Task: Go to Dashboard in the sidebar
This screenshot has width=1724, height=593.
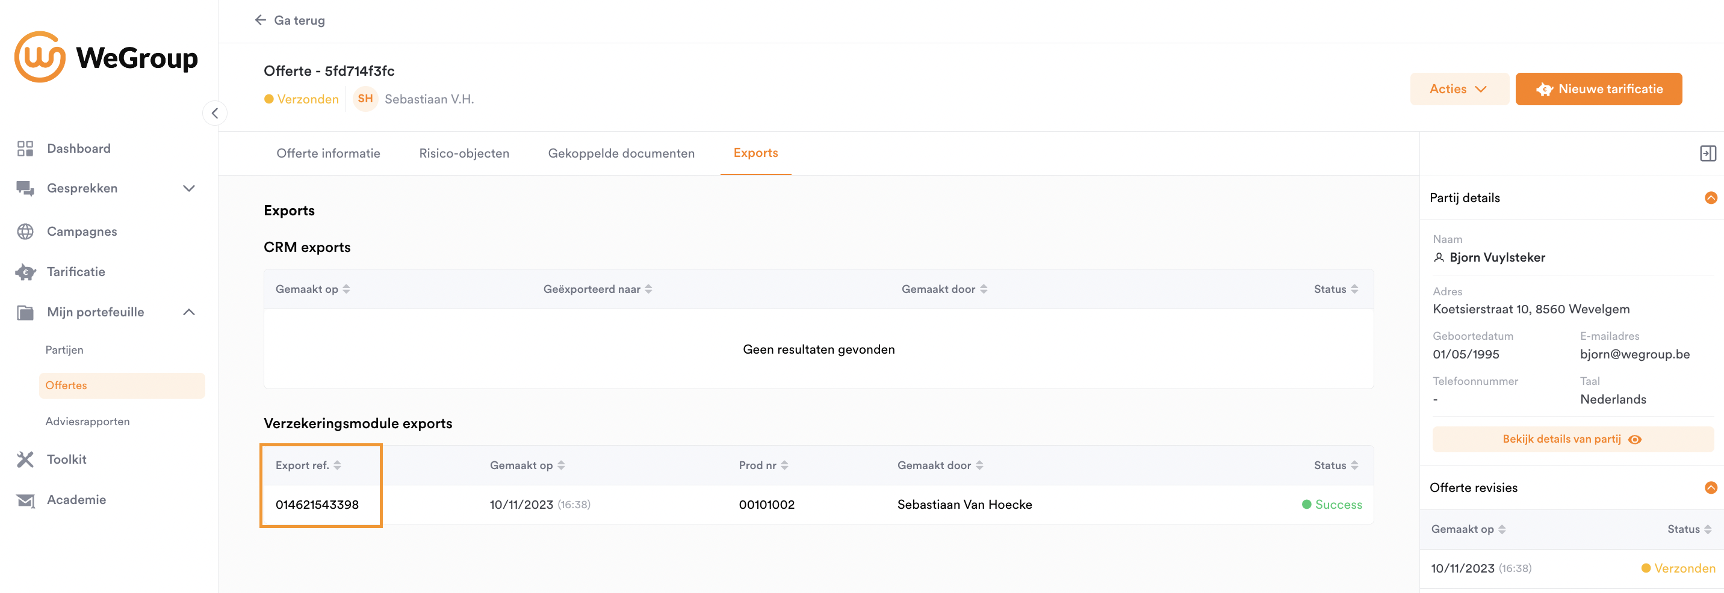Action: pos(78,149)
